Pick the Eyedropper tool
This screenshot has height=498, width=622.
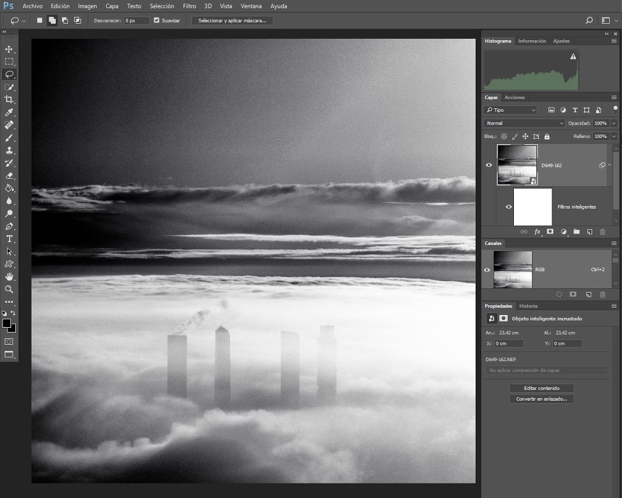coord(9,112)
